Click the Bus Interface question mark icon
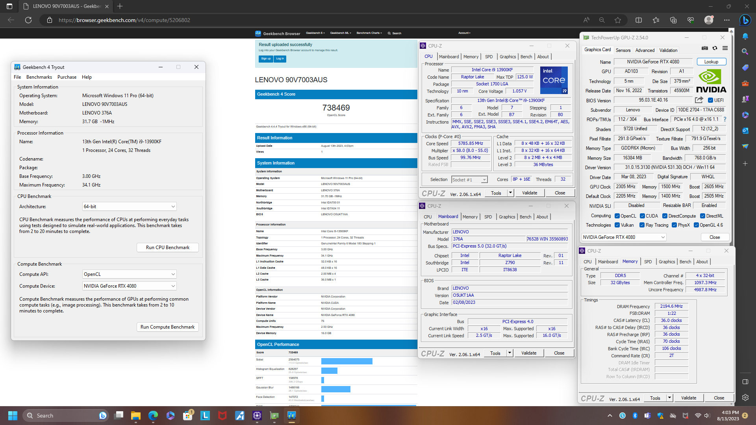Image resolution: width=756 pixels, height=425 pixels. tap(725, 119)
